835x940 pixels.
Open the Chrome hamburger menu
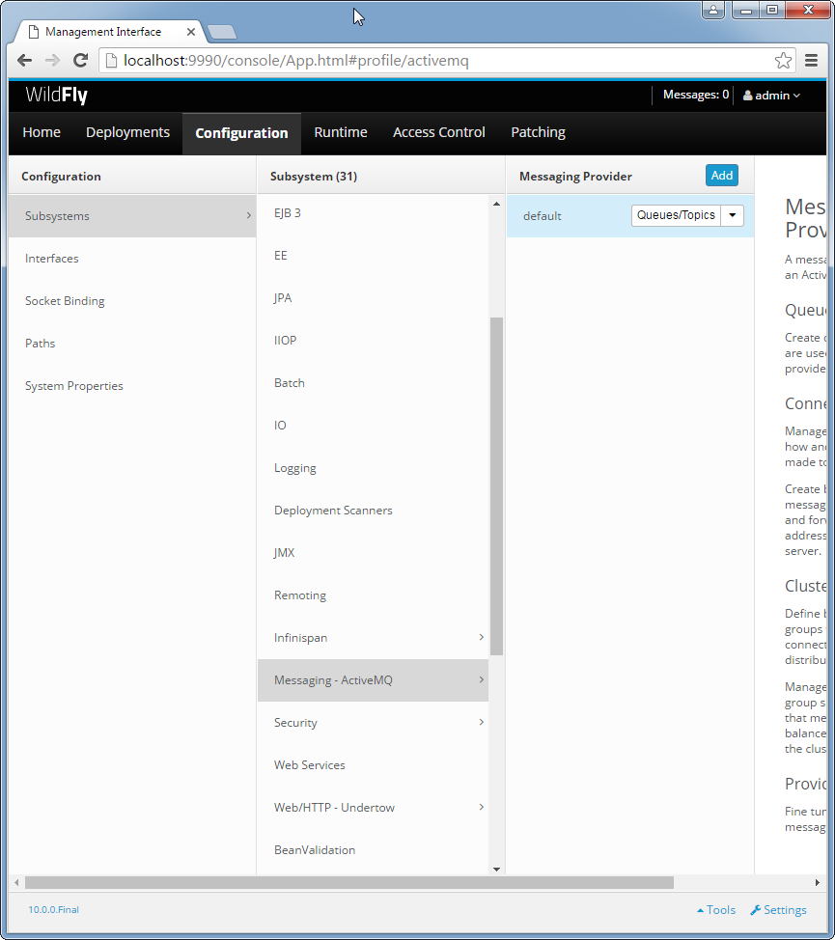(811, 61)
